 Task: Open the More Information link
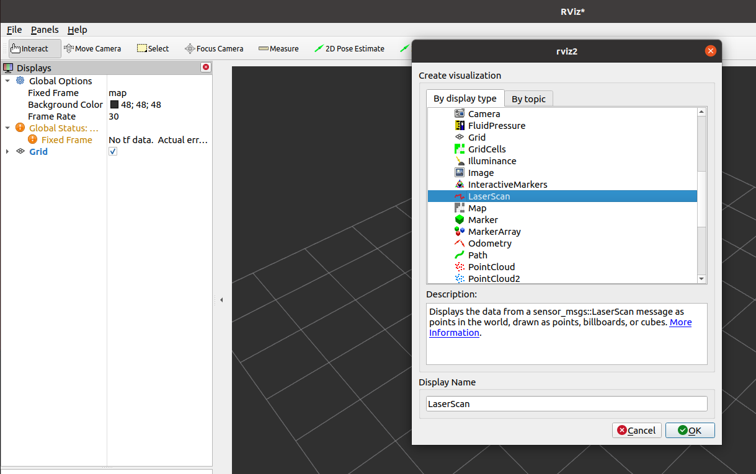(x=680, y=322)
